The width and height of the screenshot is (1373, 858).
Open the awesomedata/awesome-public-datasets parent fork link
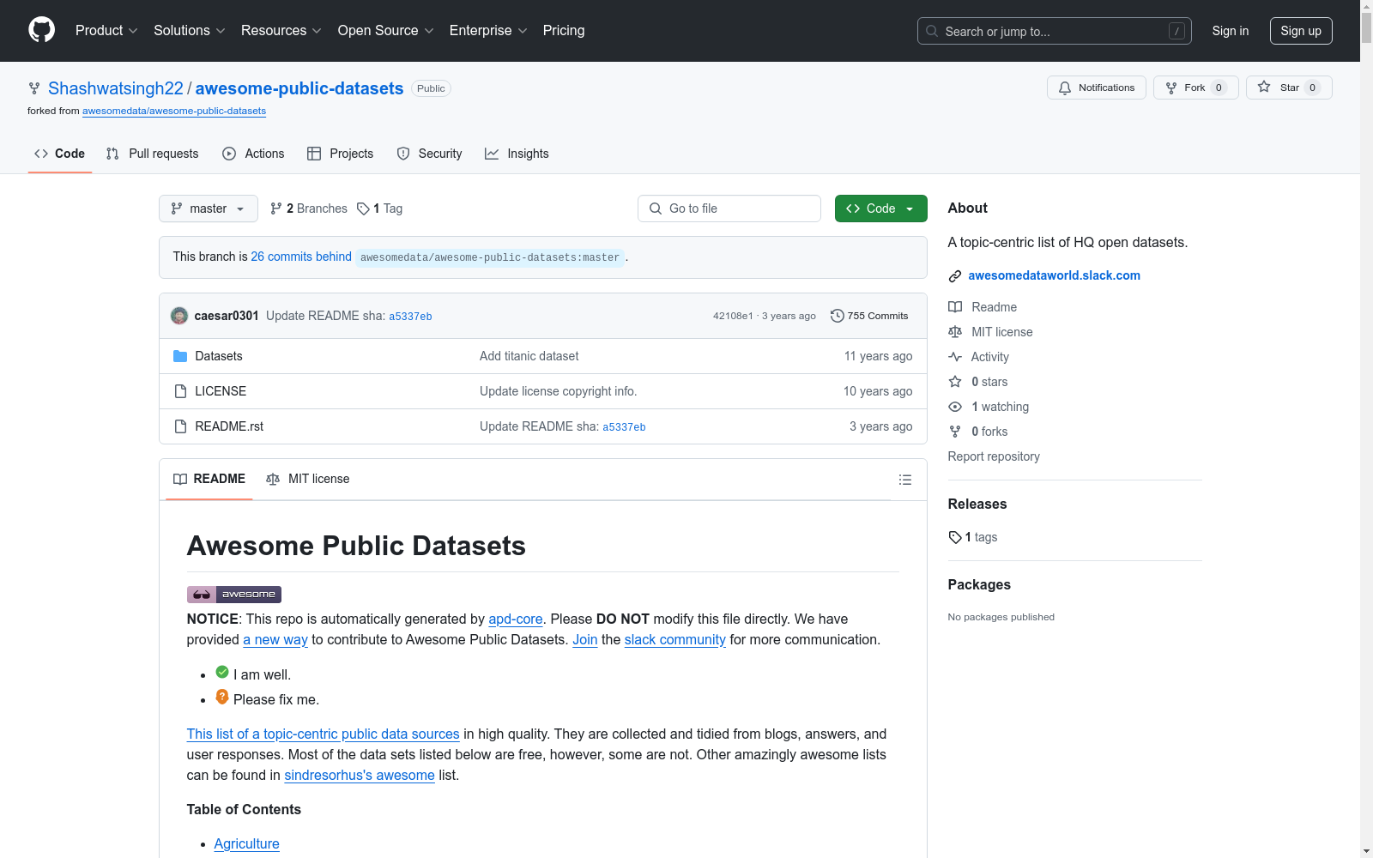pos(174,111)
